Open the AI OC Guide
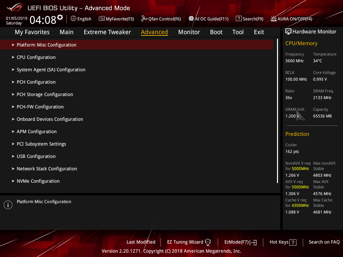 [208, 19]
